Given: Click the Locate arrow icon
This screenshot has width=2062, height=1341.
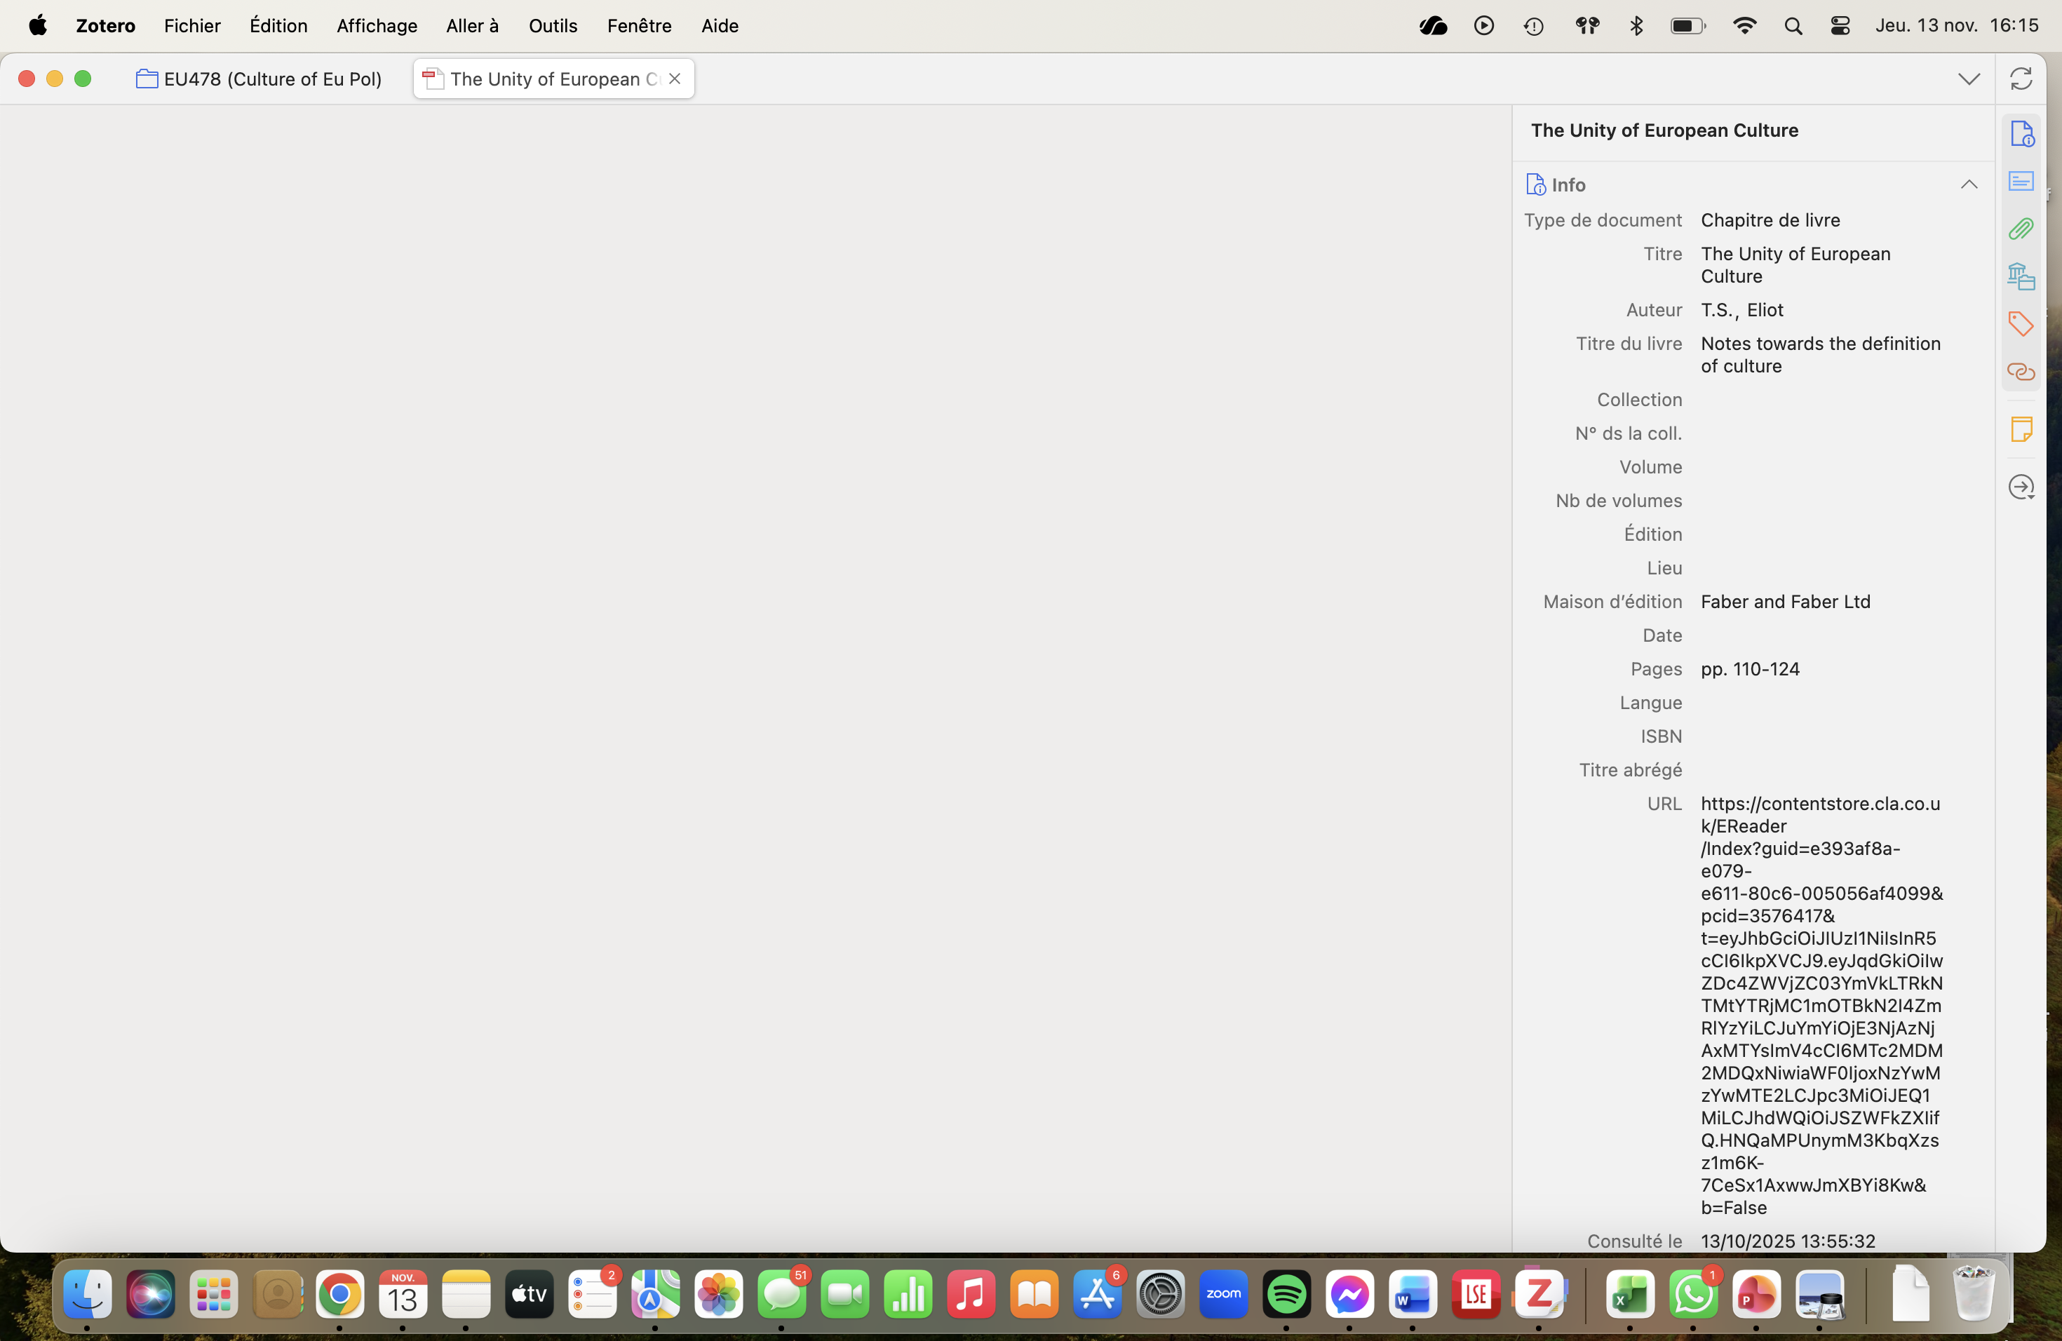Looking at the screenshot, I should click(2021, 487).
